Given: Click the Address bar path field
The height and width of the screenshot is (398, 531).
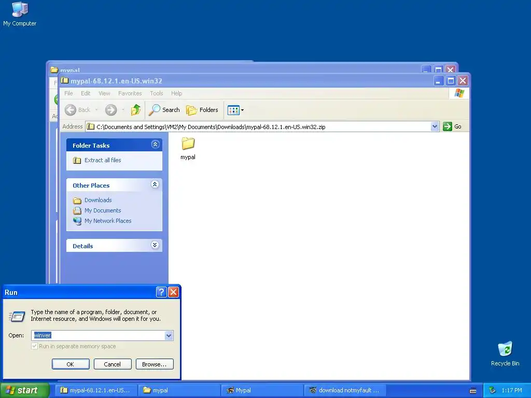Looking at the screenshot, I should click(258, 126).
